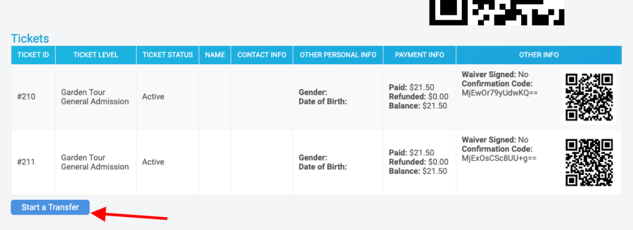Click confirmation code MjEwOr79yUdwKQ==
Image resolution: width=633 pixels, height=230 pixels.
click(499, 93)
